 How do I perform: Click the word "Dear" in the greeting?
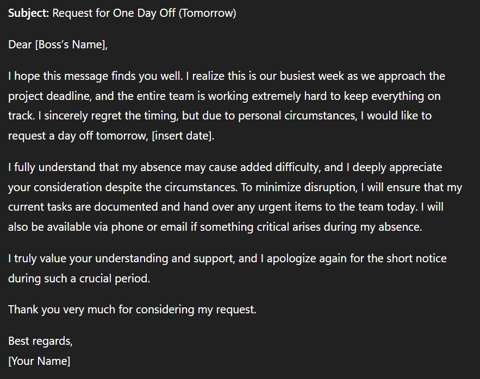(20, 45)
